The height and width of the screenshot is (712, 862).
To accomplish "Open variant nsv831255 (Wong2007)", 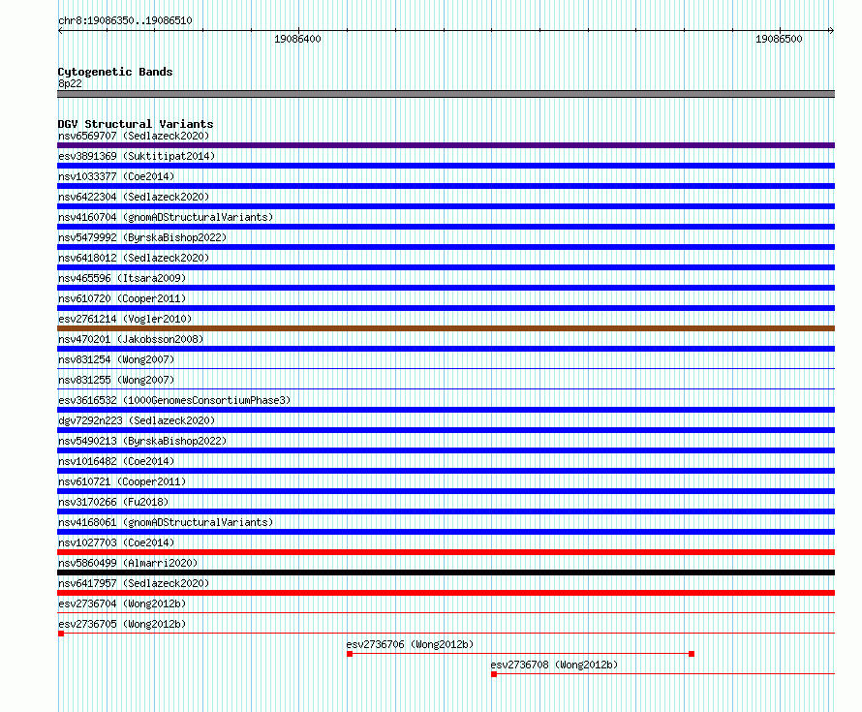I will pyautogui.click(x=116, y=380).
